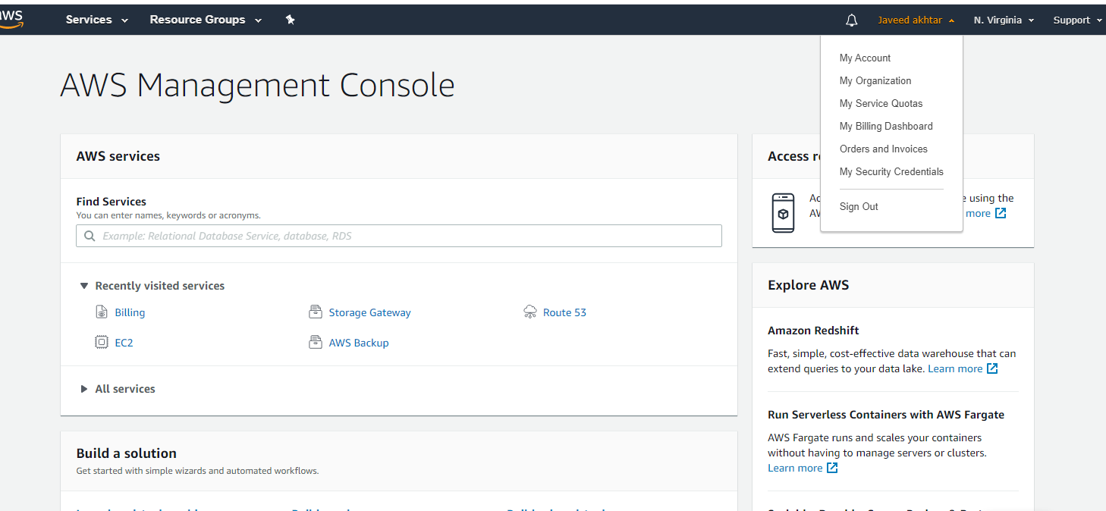
Task: Collapse the Recently visited services section
Action: point(152,286)
